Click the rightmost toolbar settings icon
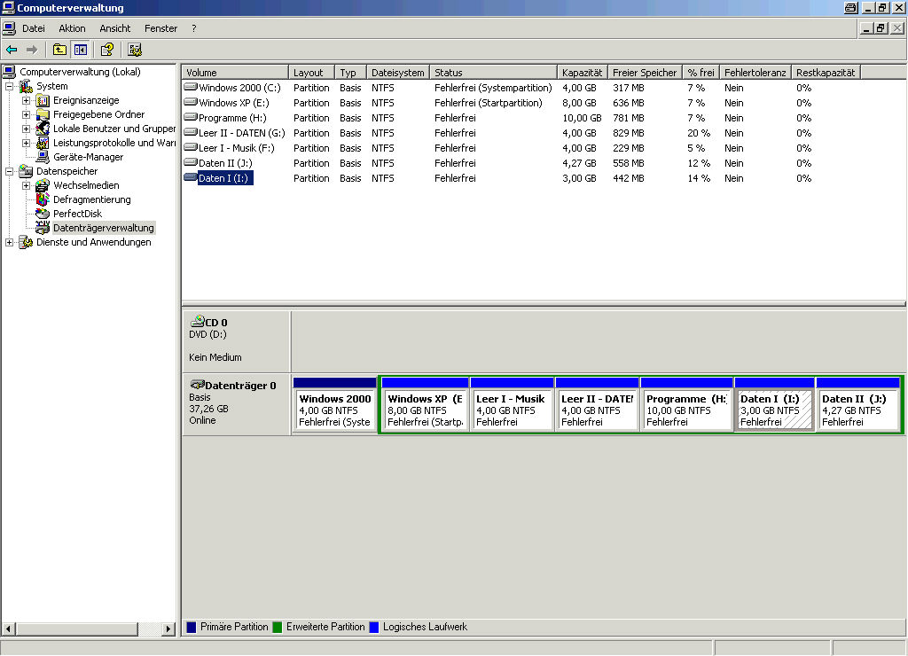Image resolution: width=908 pixels, height=656 pixels. click(135, 50)
